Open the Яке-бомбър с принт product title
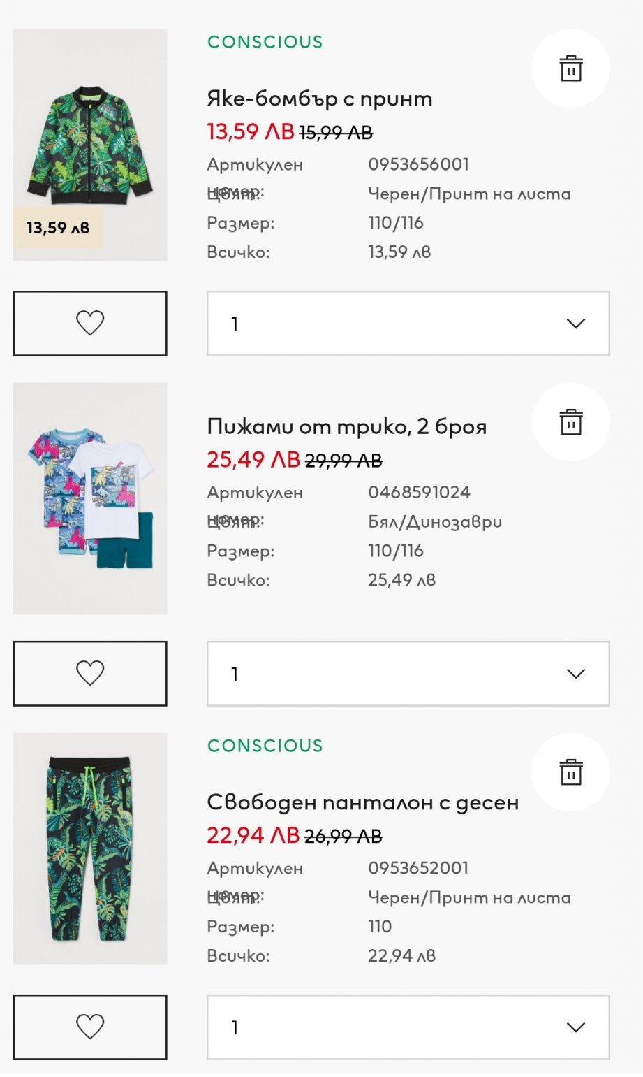Screen dimensions: 643x1077 click(319, 99)
